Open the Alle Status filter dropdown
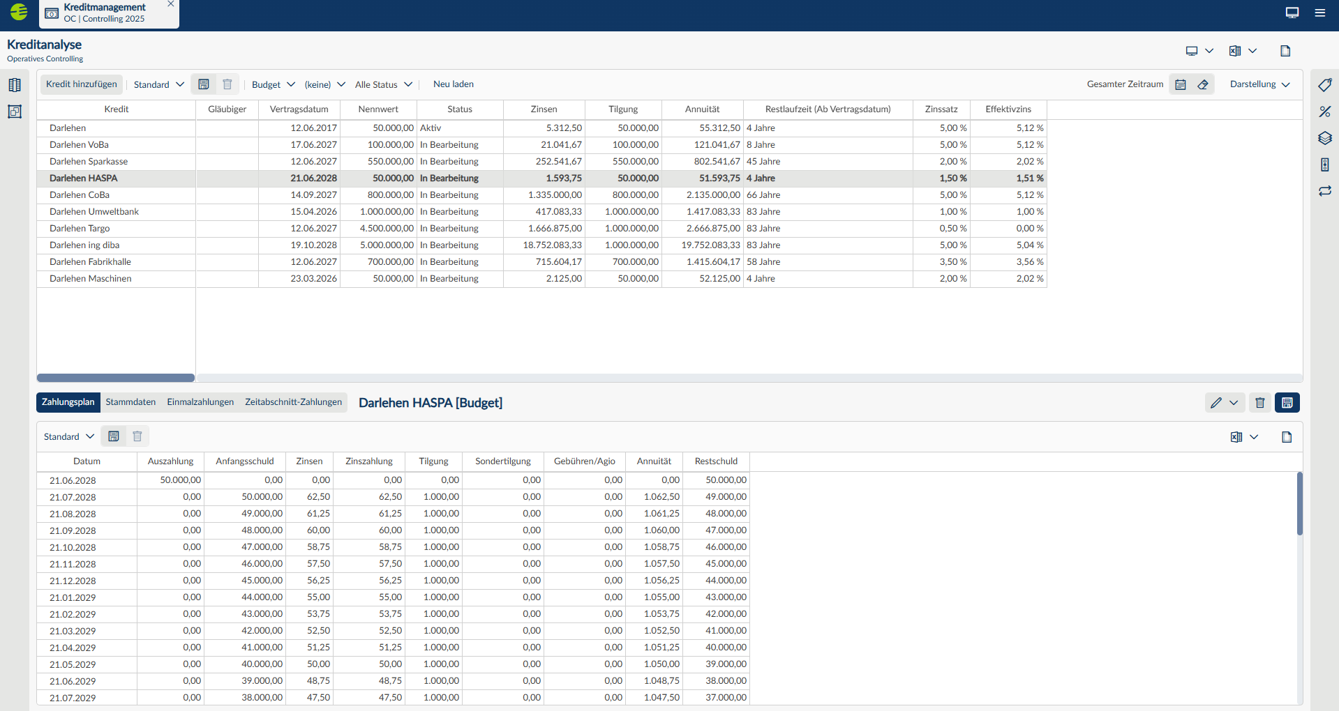 384,84
